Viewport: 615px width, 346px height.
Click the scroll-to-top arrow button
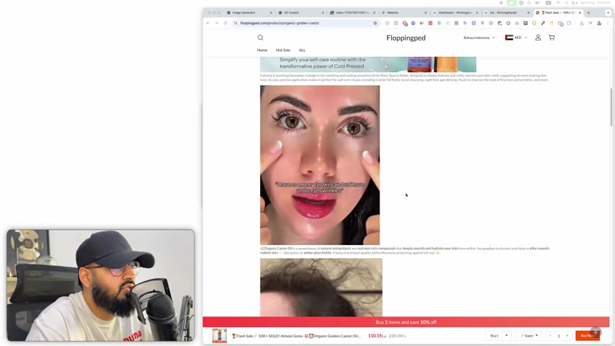pyautogui.click(x=596, y=332)
